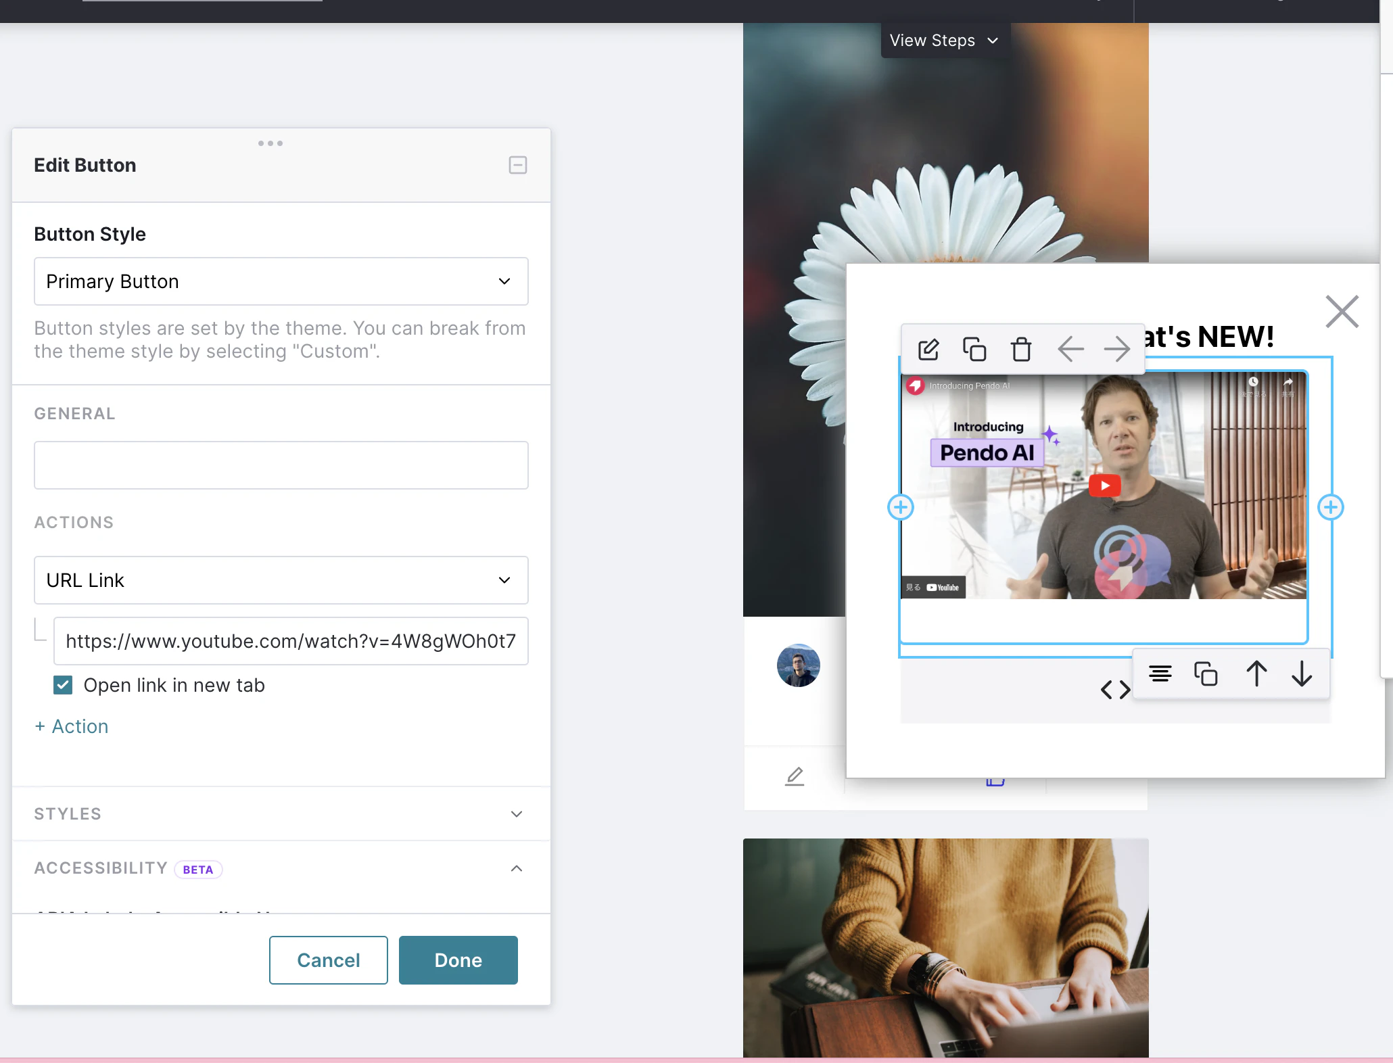The width and height of the screenshot is (1393, 1063).
Task: Click the YouTube URL input field
Action: pos(291,641)
